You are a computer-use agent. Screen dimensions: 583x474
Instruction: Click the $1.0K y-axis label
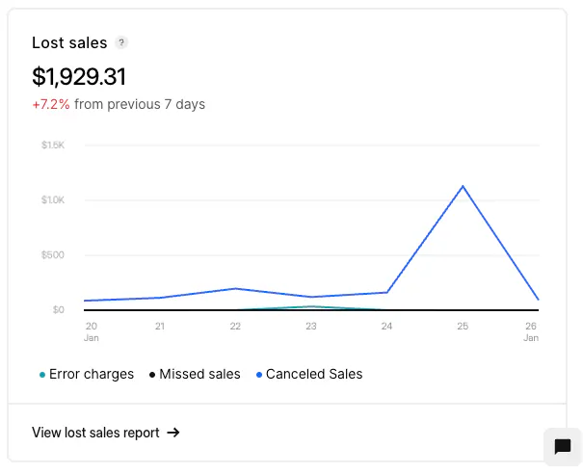[52, 200]
